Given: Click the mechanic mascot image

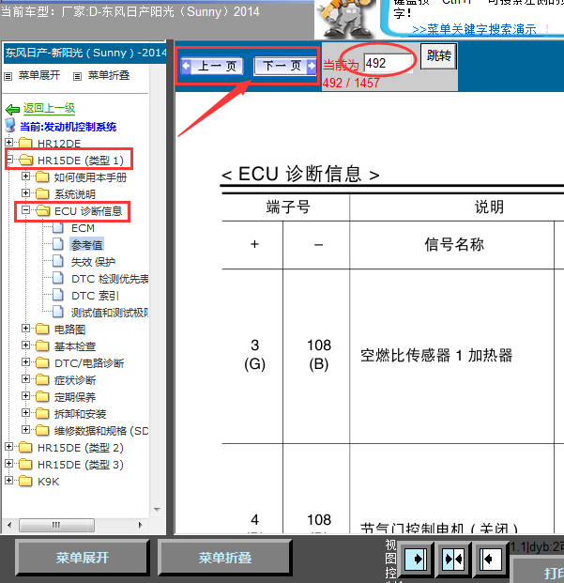Looking at the screenshot, I should click(344, 19).
